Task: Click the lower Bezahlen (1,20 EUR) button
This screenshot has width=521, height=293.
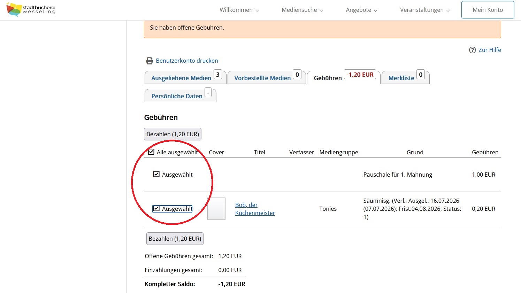Action: point(175,239)
